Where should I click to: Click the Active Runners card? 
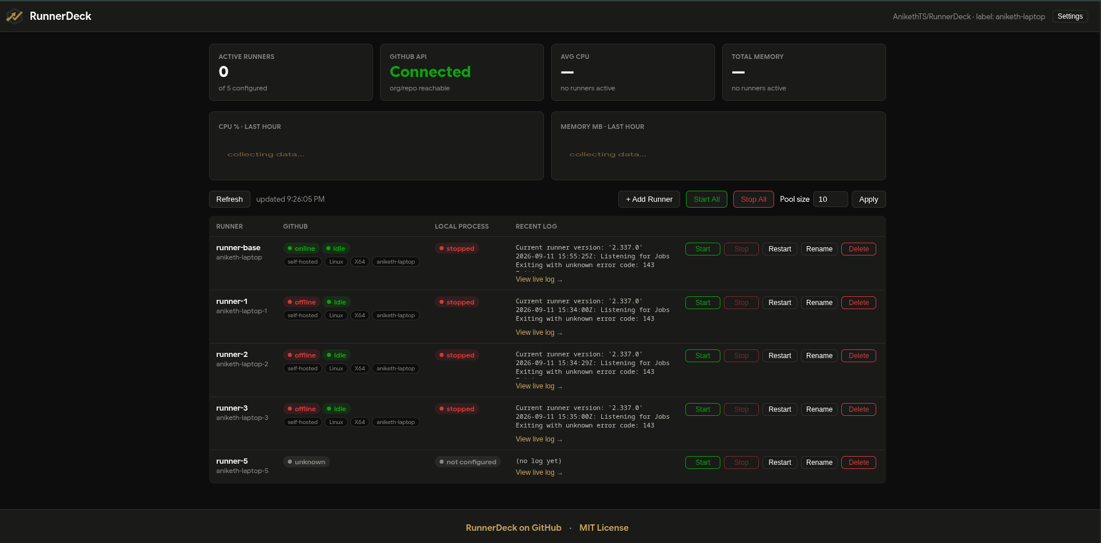(x=291, y=72)
